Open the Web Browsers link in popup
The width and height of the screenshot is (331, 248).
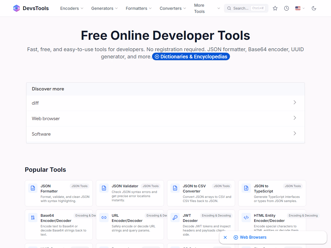tap(253, 237)
